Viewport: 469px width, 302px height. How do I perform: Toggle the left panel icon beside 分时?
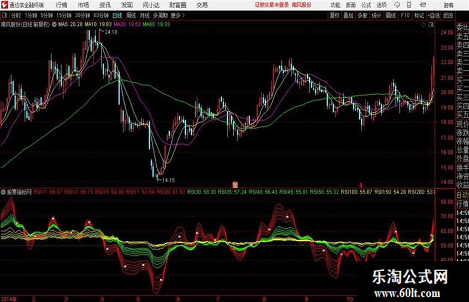[x=4, y=15]
